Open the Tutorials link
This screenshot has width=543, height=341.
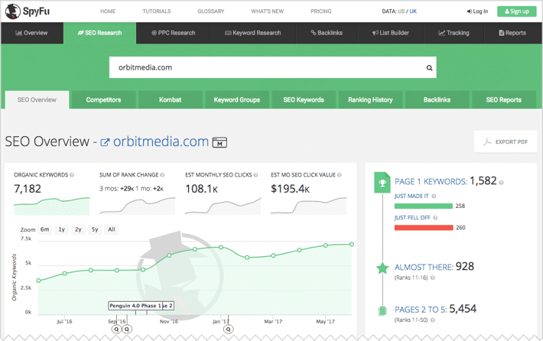[x=157, y=11]
